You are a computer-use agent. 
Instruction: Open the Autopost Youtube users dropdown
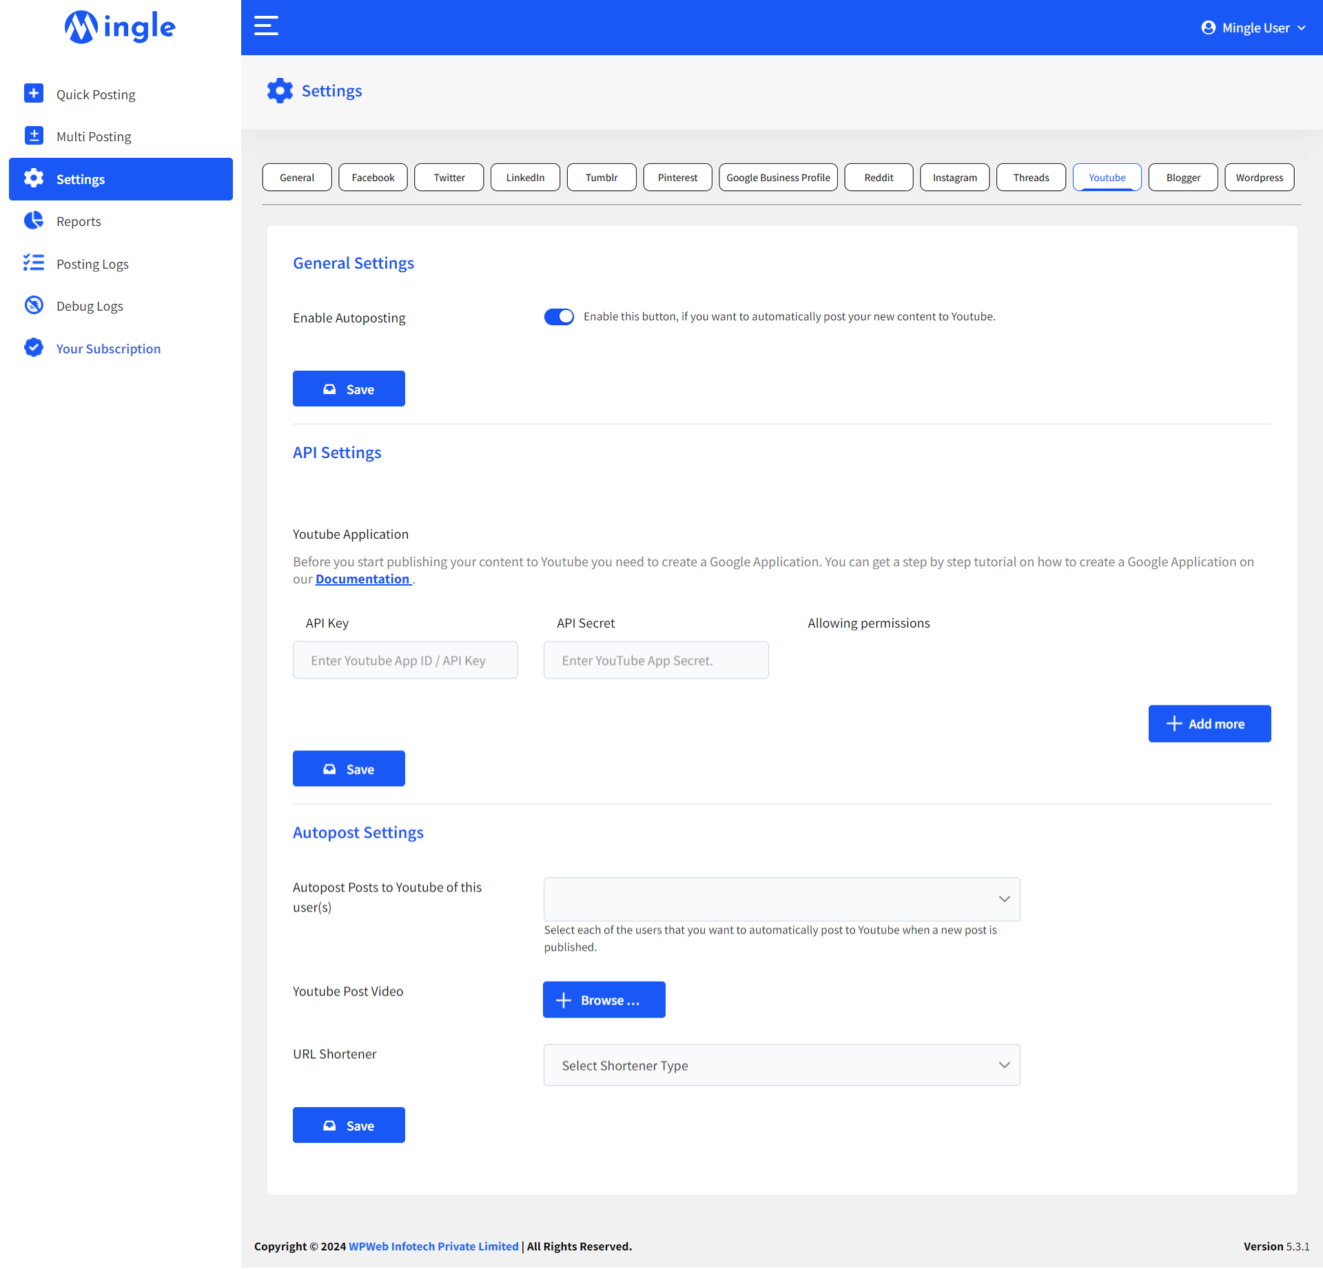click(781, 899)
